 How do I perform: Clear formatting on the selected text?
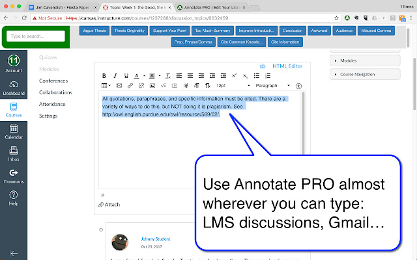pos(168,76)
